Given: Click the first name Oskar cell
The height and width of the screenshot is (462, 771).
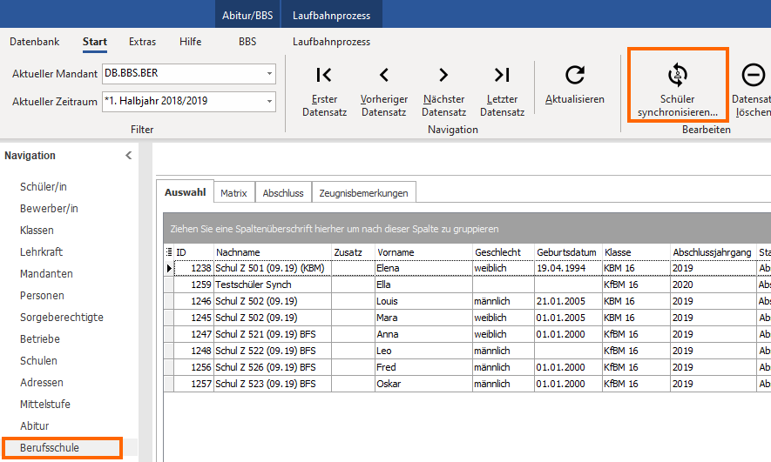Looking at the screenshot, I should tap(423, 384).
